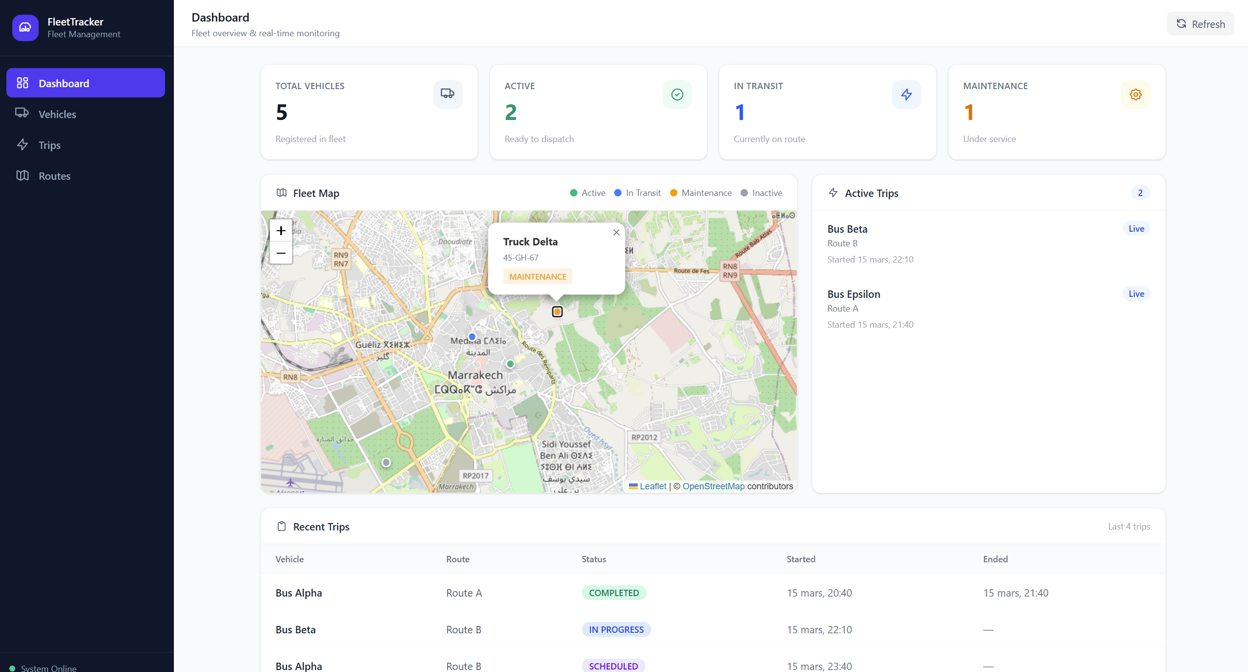Click the lightning icon on the In Transit card
Screen dimensions: 1248x672
(x=906, y=94)
